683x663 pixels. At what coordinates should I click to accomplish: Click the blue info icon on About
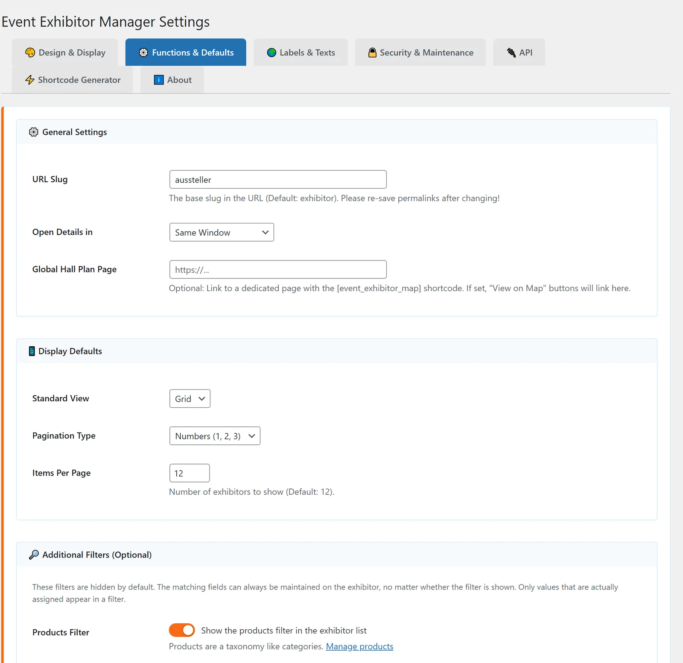[158, 80]
